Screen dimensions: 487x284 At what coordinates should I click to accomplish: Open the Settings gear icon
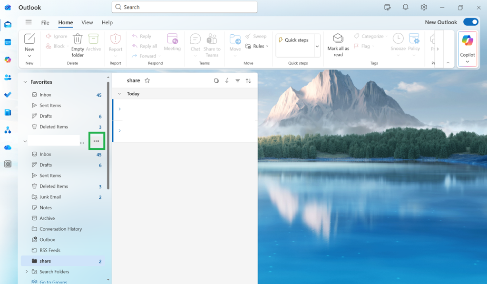(424, 7)
